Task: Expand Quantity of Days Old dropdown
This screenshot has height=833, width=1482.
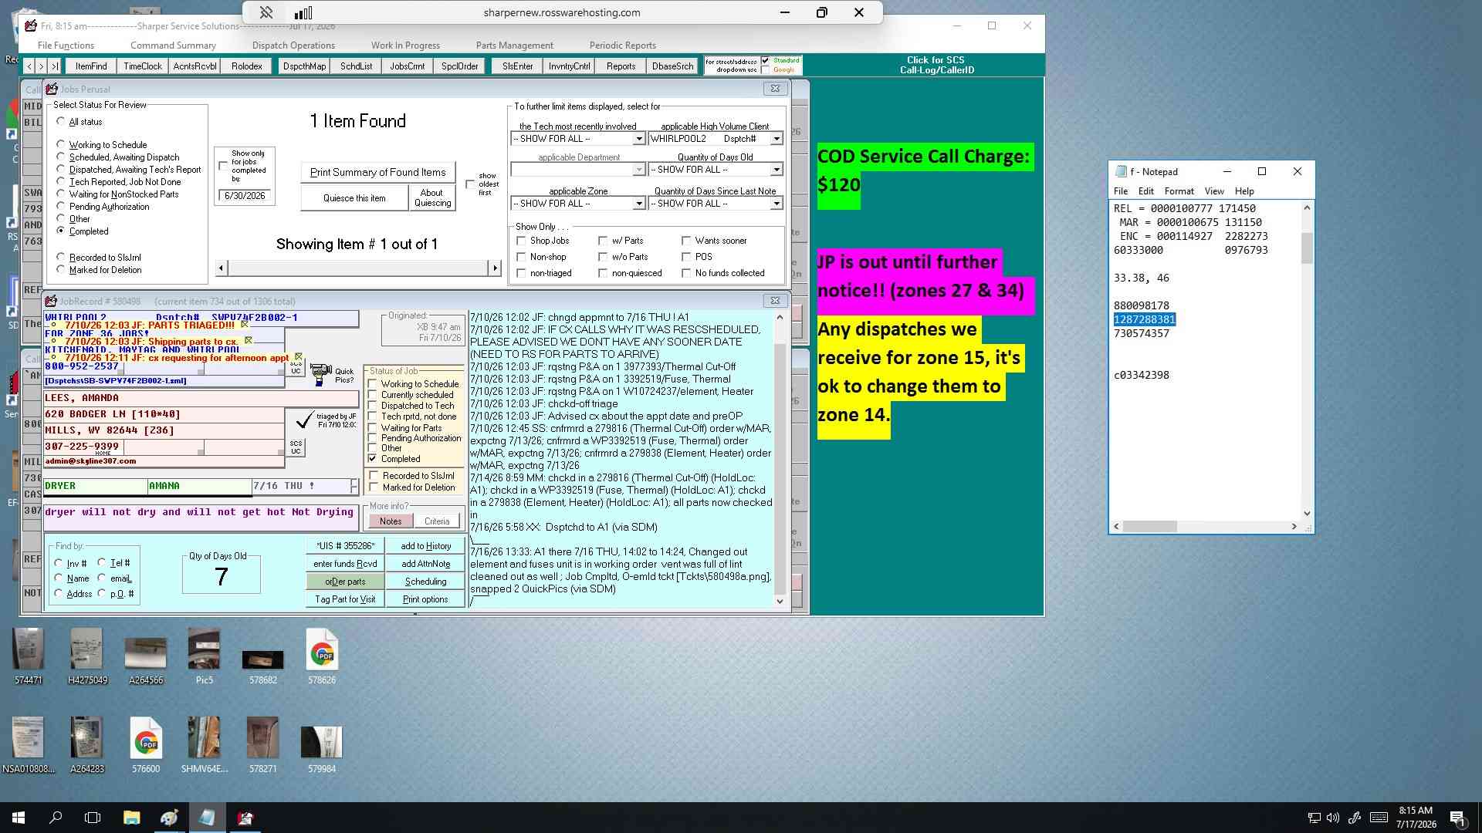Action: (x=777, y=170)
